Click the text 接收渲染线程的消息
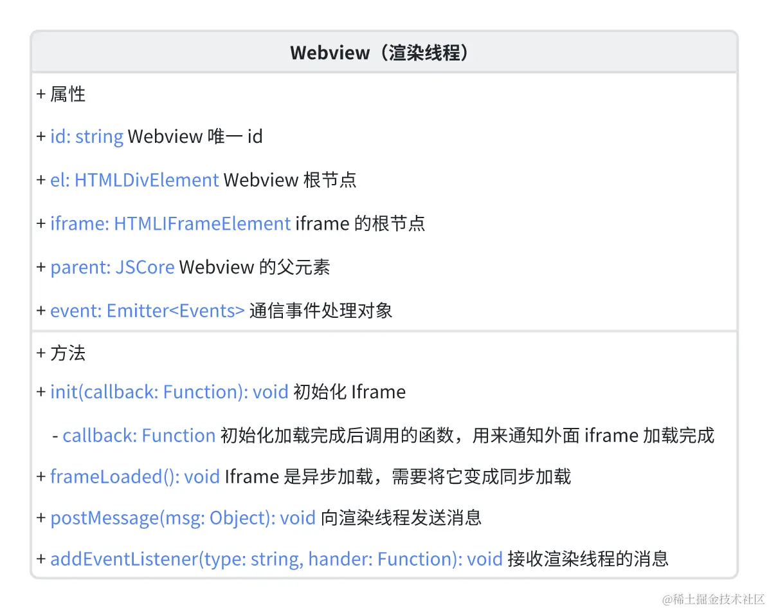Viewport: 769px width, 610px height. click(588, 559)
